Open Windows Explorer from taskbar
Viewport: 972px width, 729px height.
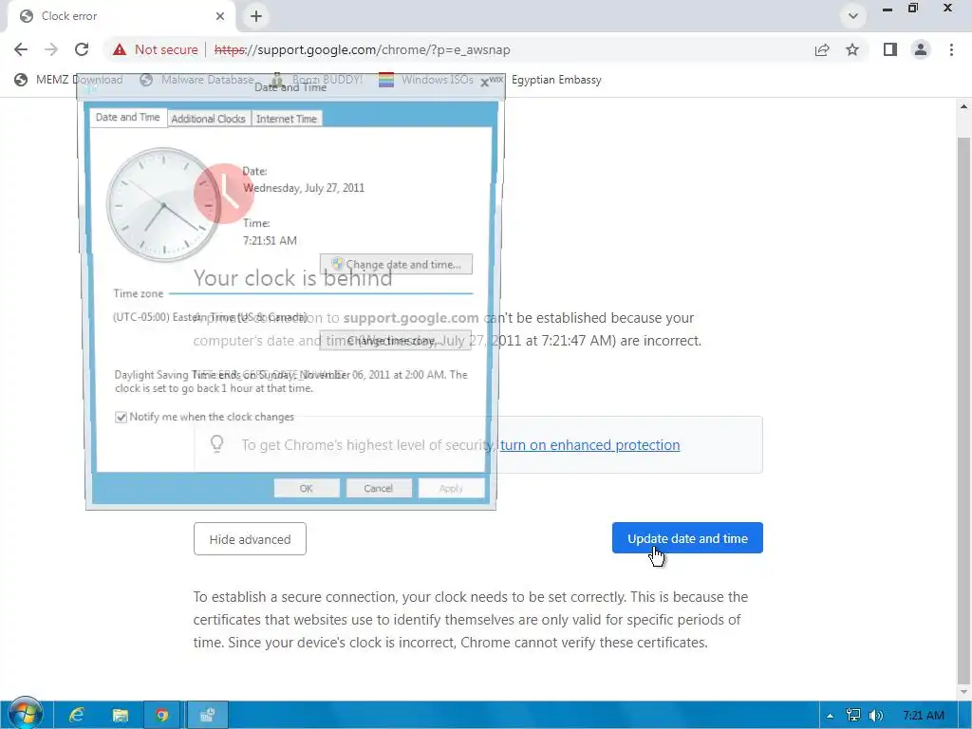121,716
